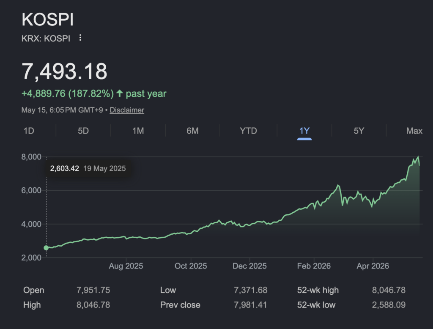The width and height of the screenshot is (433, 329).
Task: Click the High value 8,046.78 in left column
Action: pyautogui.click(x=93, y=305)
